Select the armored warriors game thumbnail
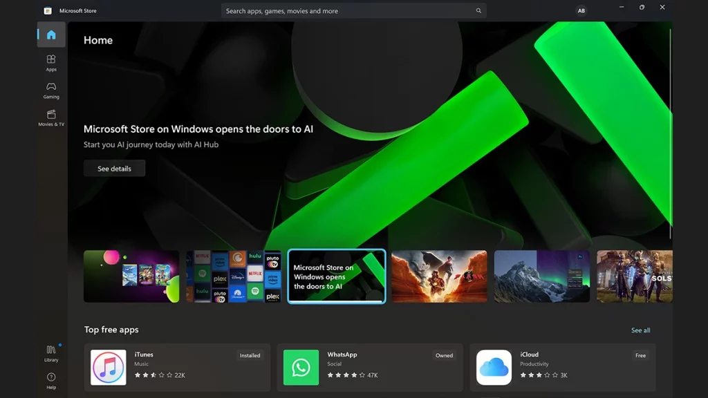This screenshot has width=708, height=398. pyautogui.click(x=635, y=276)
